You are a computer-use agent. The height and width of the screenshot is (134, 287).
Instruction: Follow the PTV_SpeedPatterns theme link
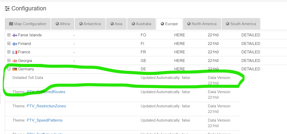45,120
